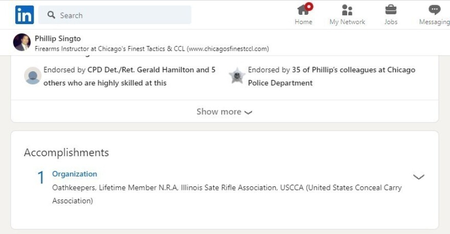Click the Chicago Police Department badge icon
Viewport: 450px width, 234px height.
[x=237, y=76]
